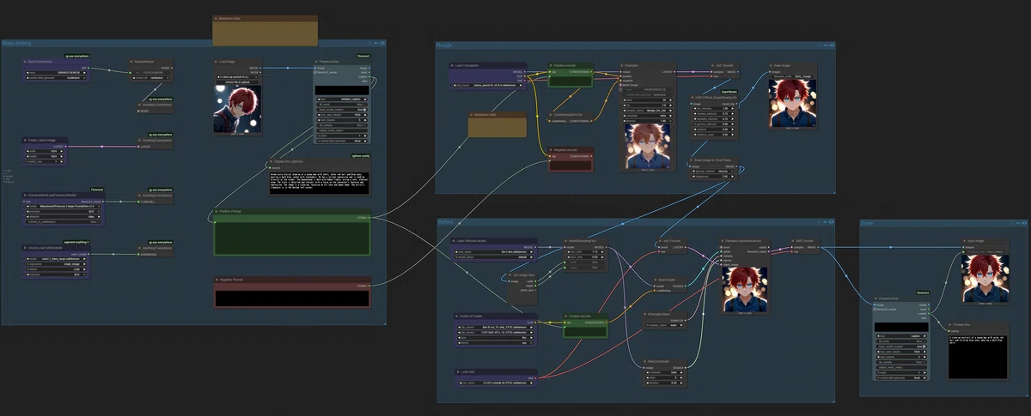Collapse the Display Any (rgthree) node dot
The width and height of the screenshot is (1031, 416).
[271, 161]
